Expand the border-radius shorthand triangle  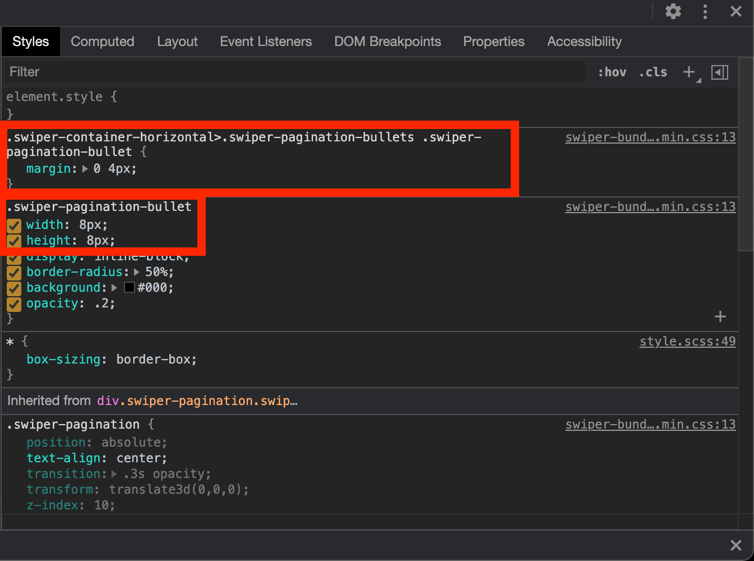point(137,272)
